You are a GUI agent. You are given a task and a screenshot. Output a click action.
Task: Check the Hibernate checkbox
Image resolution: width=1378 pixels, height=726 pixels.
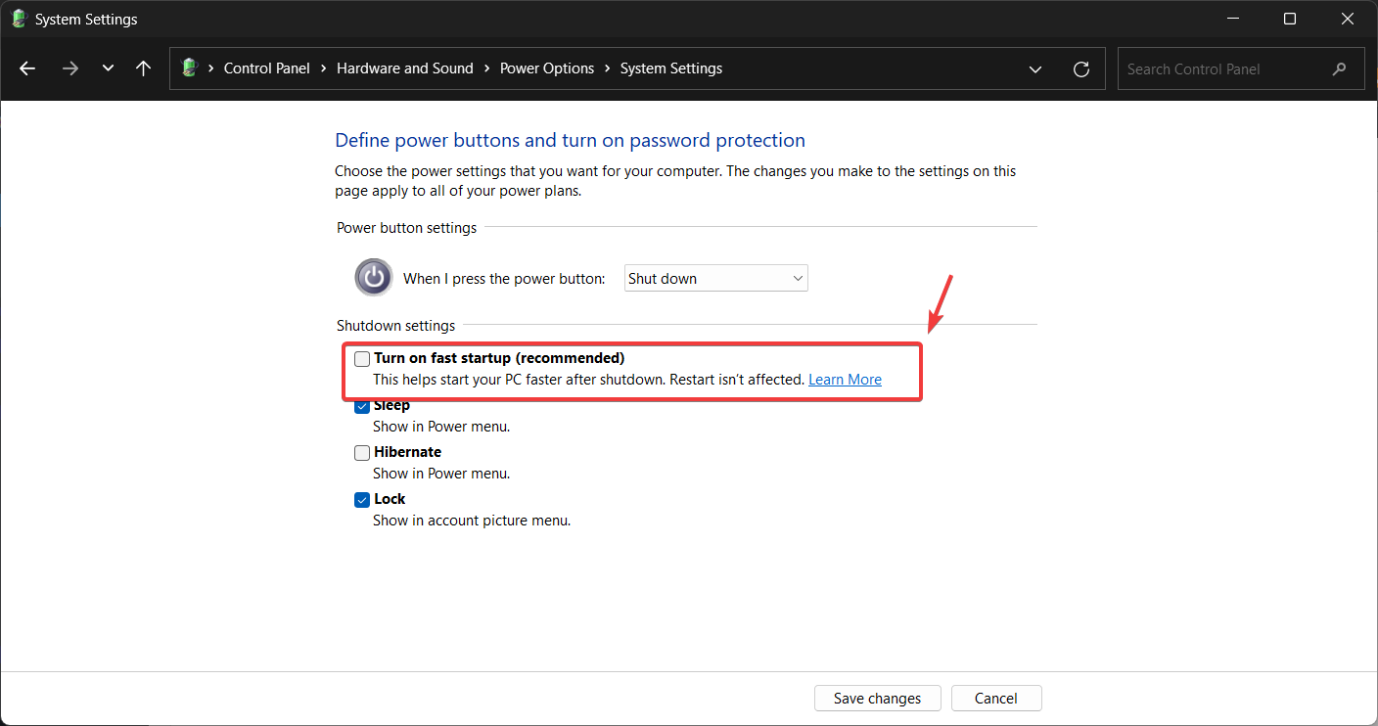point(362,453)
